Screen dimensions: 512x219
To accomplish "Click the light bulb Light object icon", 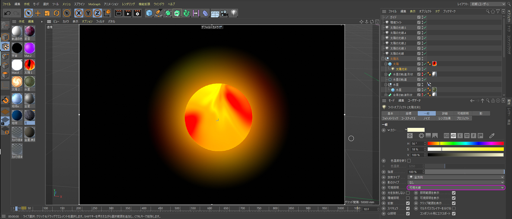I will pos(234,13).
